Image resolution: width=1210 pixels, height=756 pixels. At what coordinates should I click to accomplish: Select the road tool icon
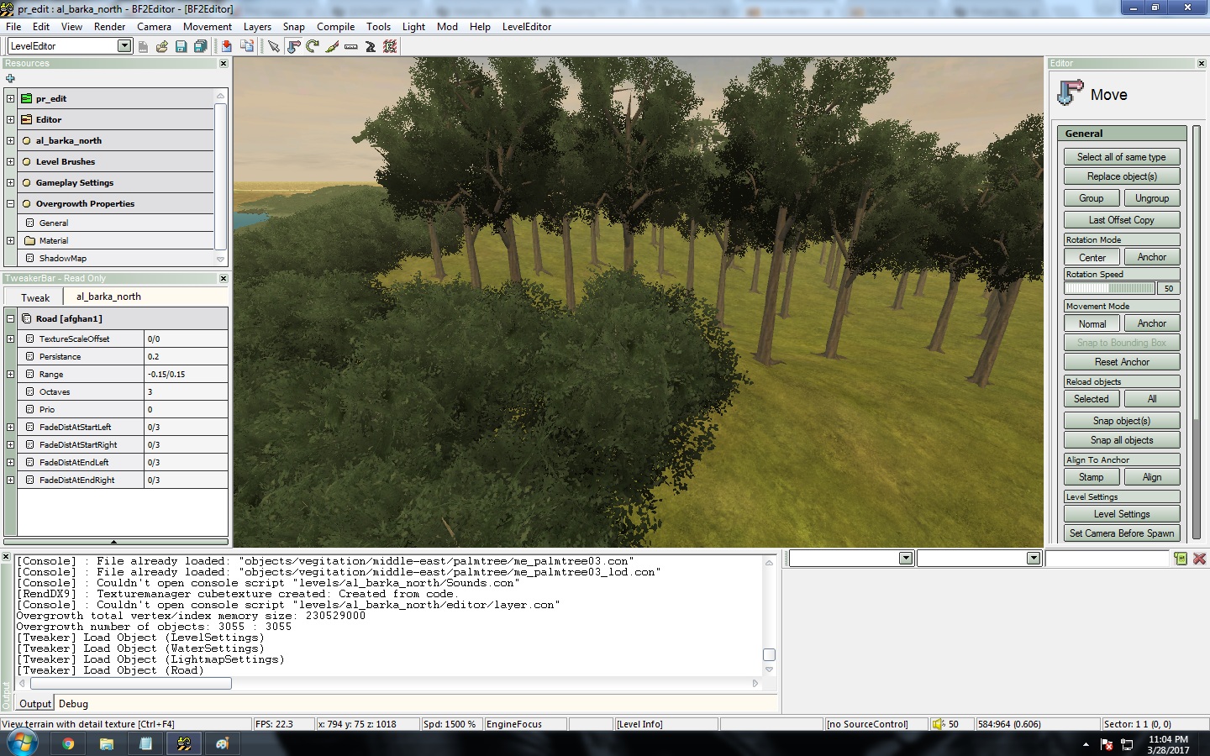click(371, 46)
